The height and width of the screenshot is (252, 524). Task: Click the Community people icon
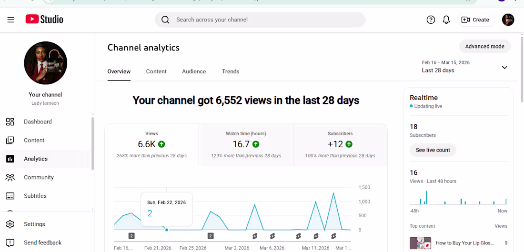[10, 178]
